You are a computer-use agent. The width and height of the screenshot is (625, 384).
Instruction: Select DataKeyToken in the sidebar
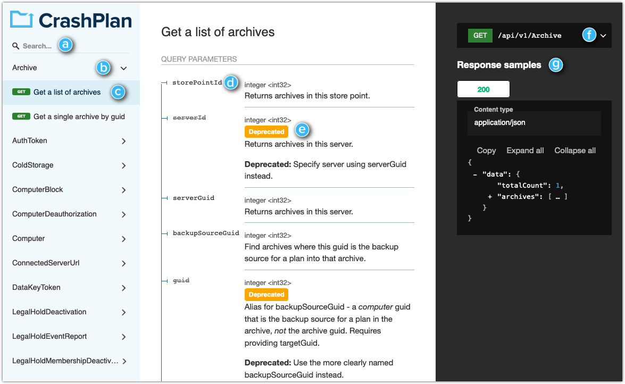point(36,288)
